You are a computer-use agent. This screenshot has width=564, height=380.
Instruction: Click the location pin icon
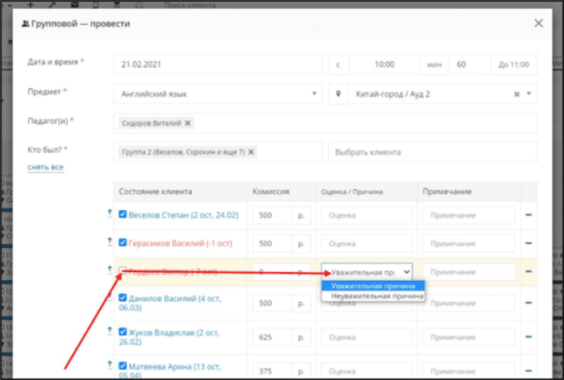[338, 94]
